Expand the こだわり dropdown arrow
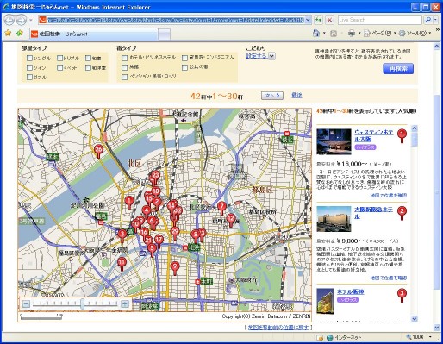This screenshot has height=344, width=443. tap(272, 56)
